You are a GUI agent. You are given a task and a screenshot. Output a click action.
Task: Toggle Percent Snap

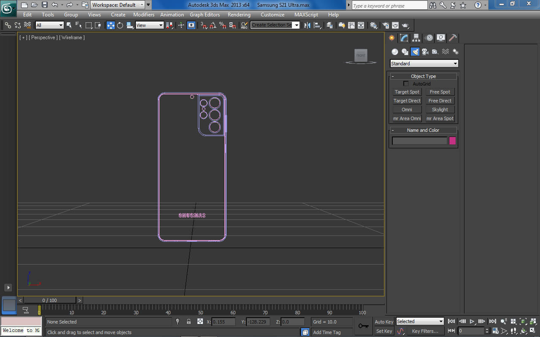[223, 25]
